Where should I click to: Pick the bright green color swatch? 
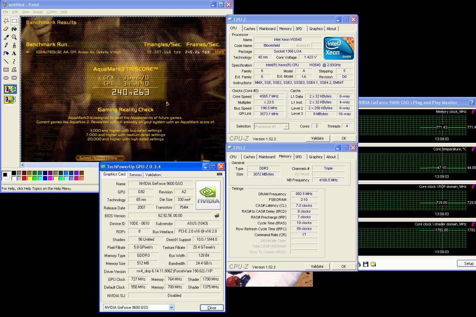35,178
